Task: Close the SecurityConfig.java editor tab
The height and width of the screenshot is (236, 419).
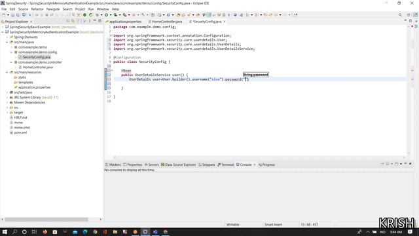Action: pos(225,22)
